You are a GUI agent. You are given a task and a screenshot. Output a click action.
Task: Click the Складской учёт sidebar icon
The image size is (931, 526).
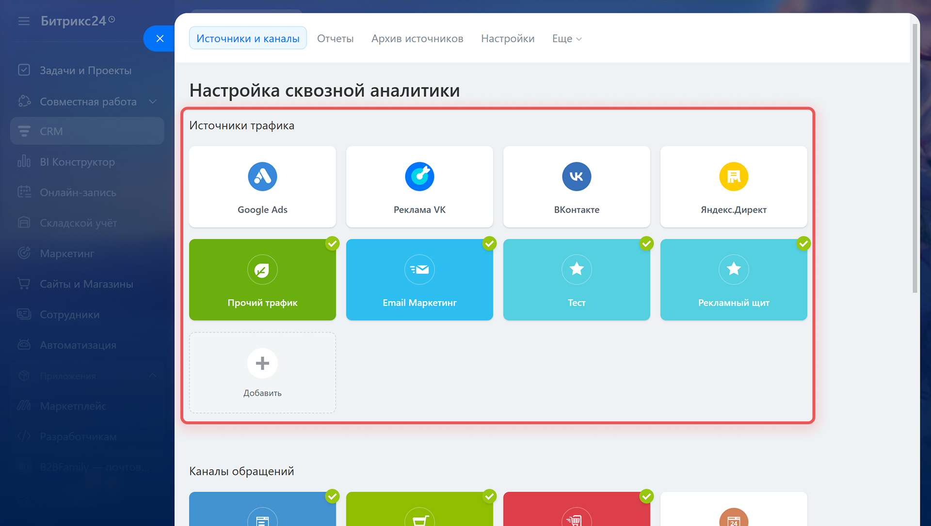(x=24, y=223)
